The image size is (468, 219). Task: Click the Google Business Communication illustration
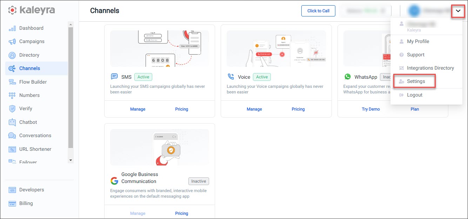point(160,147)
